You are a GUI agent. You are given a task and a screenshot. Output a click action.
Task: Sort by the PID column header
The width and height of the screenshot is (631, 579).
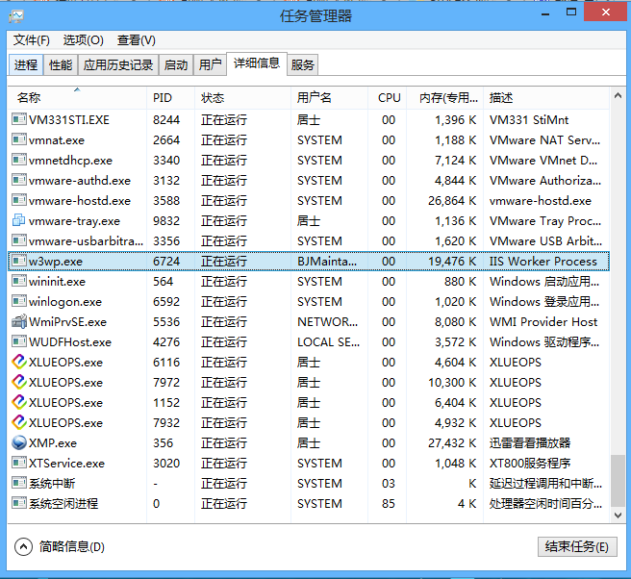coord(170,98)
